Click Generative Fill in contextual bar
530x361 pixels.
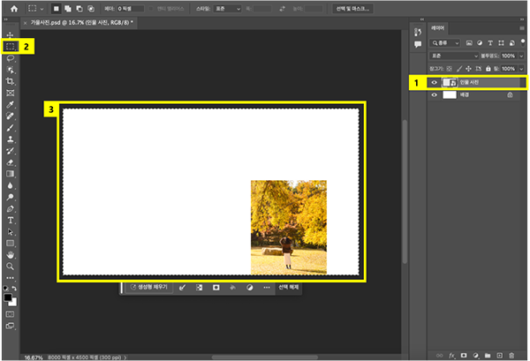(149, 287)
